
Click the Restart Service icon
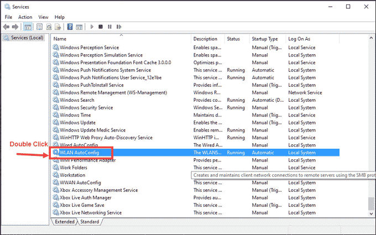(x=119, y=27)
